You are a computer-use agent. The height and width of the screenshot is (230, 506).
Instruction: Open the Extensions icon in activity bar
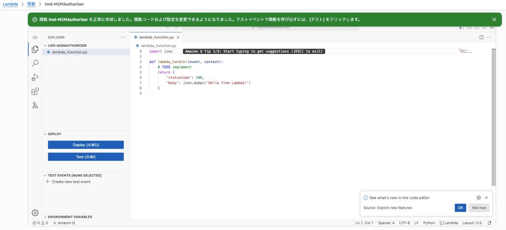point(35,92)
